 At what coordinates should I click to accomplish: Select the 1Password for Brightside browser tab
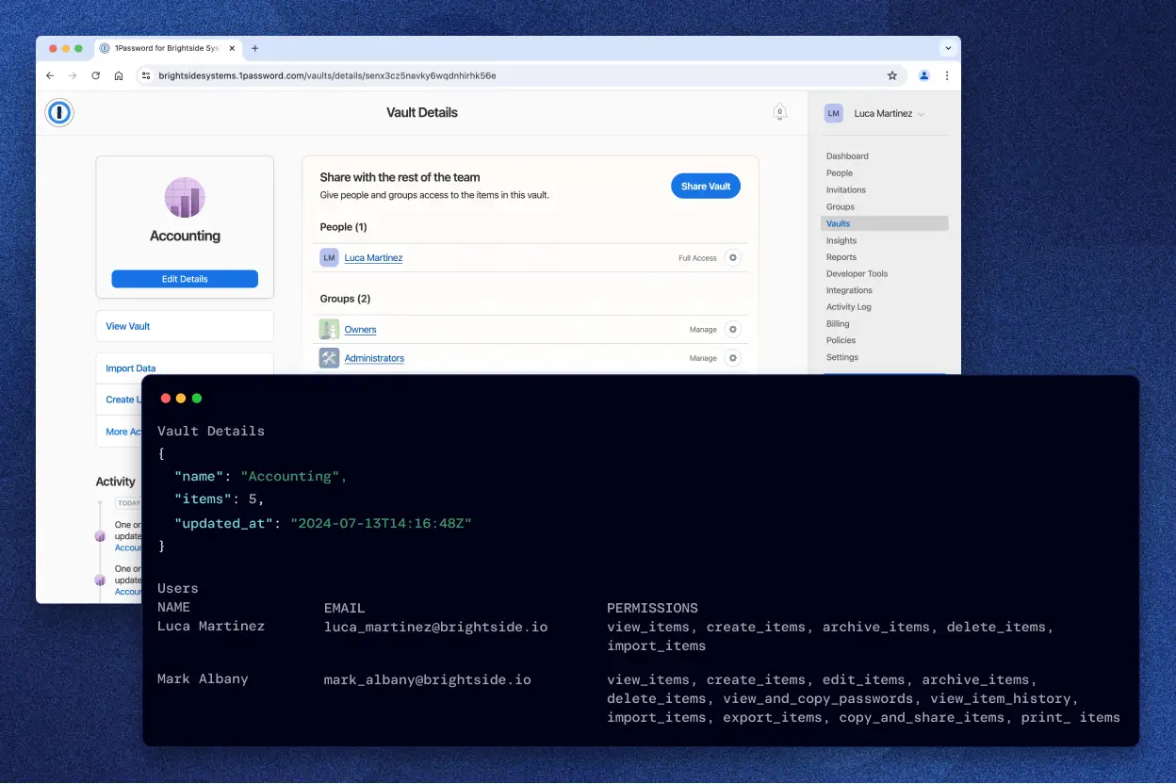pyautogui.click(x=168, y=48)
